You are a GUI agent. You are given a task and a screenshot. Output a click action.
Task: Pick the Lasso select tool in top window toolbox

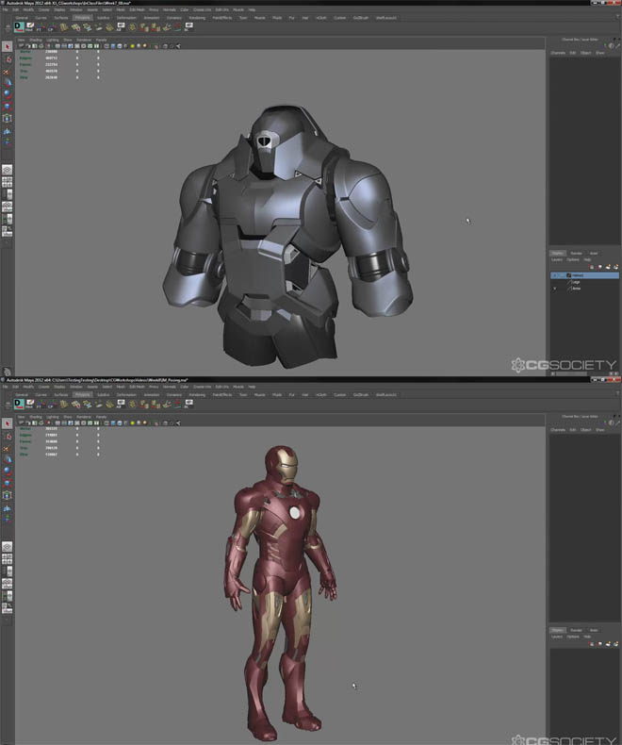7,58
